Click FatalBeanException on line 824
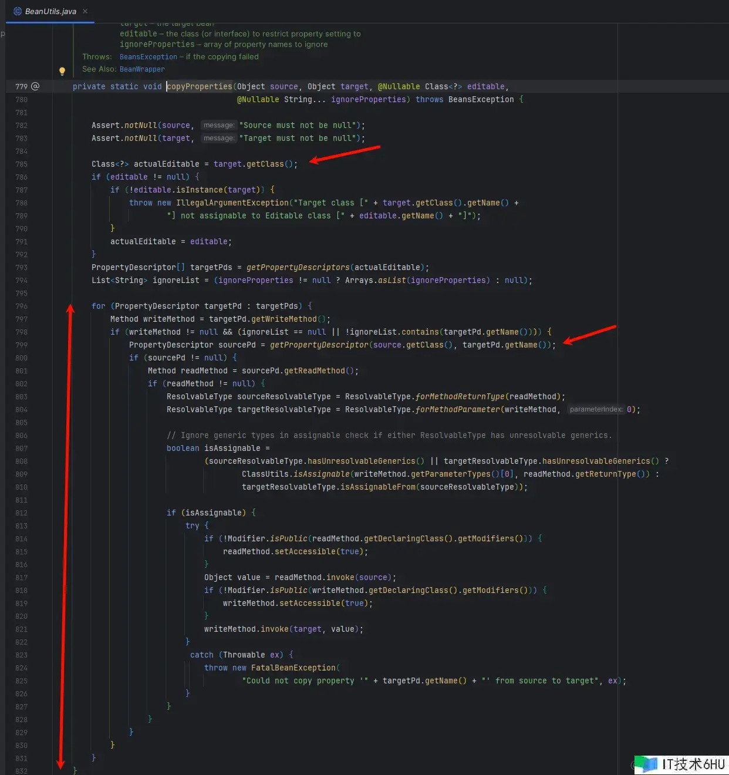The width and height of the screenshot is (729, 775). [x=293, y=668]
